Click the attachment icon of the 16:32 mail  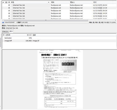pyautogui.click(x=9, y=16)
